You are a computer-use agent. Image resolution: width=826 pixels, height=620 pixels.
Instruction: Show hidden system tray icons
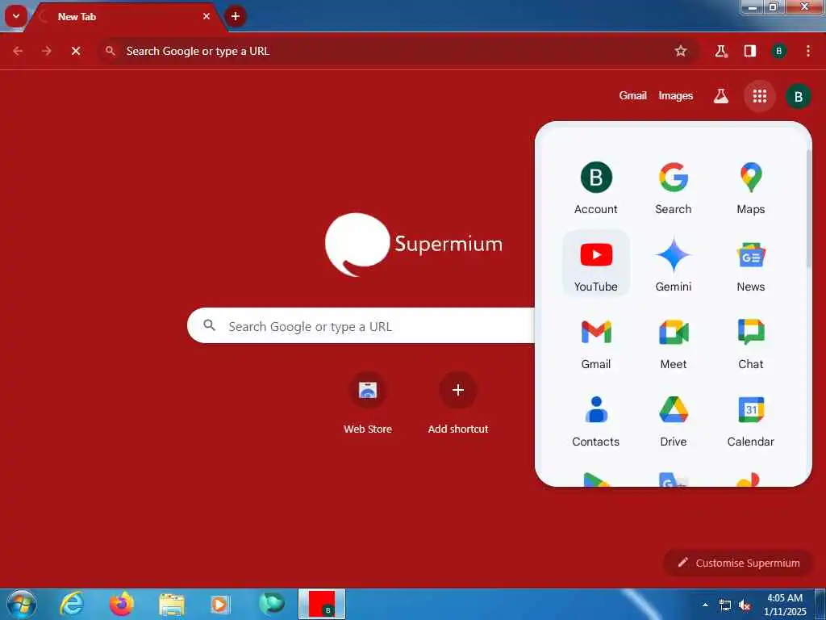[x=705, y=605]
